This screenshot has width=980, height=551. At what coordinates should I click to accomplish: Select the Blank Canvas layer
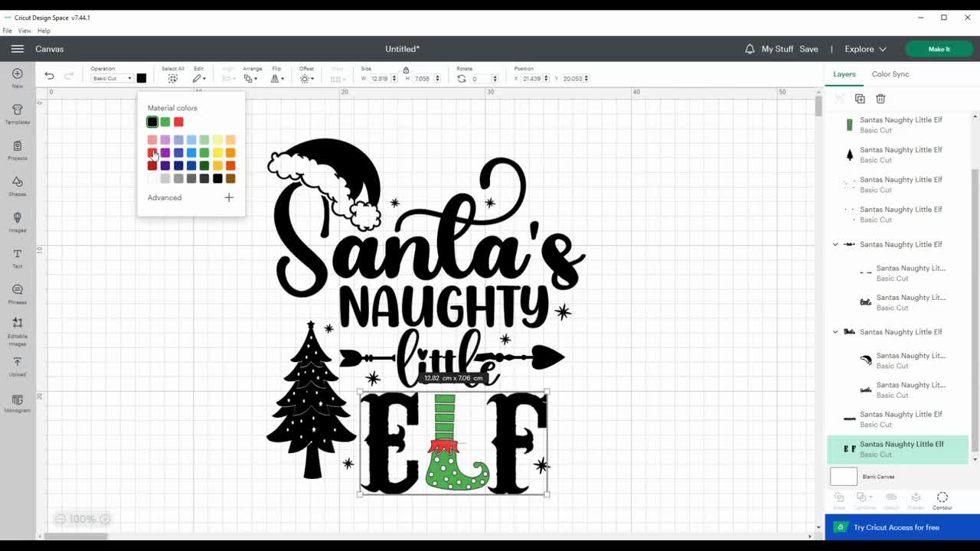[897, 477]
